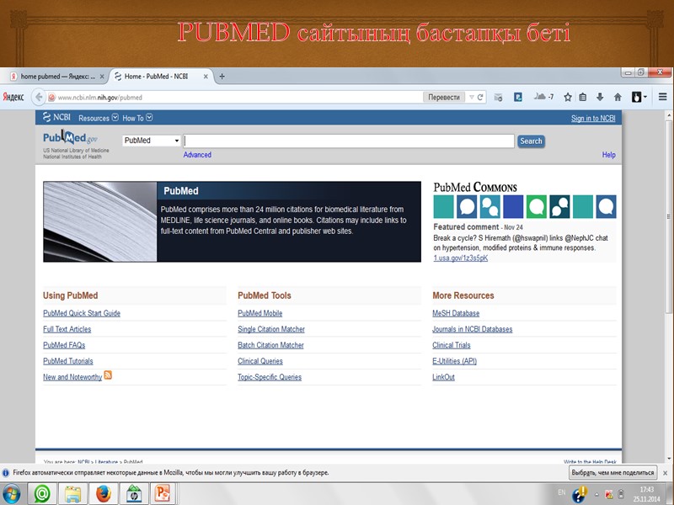Open Clinical Trials link
Image resolution: width=674 pixels, height=505 pixels.
click(452, 345)
